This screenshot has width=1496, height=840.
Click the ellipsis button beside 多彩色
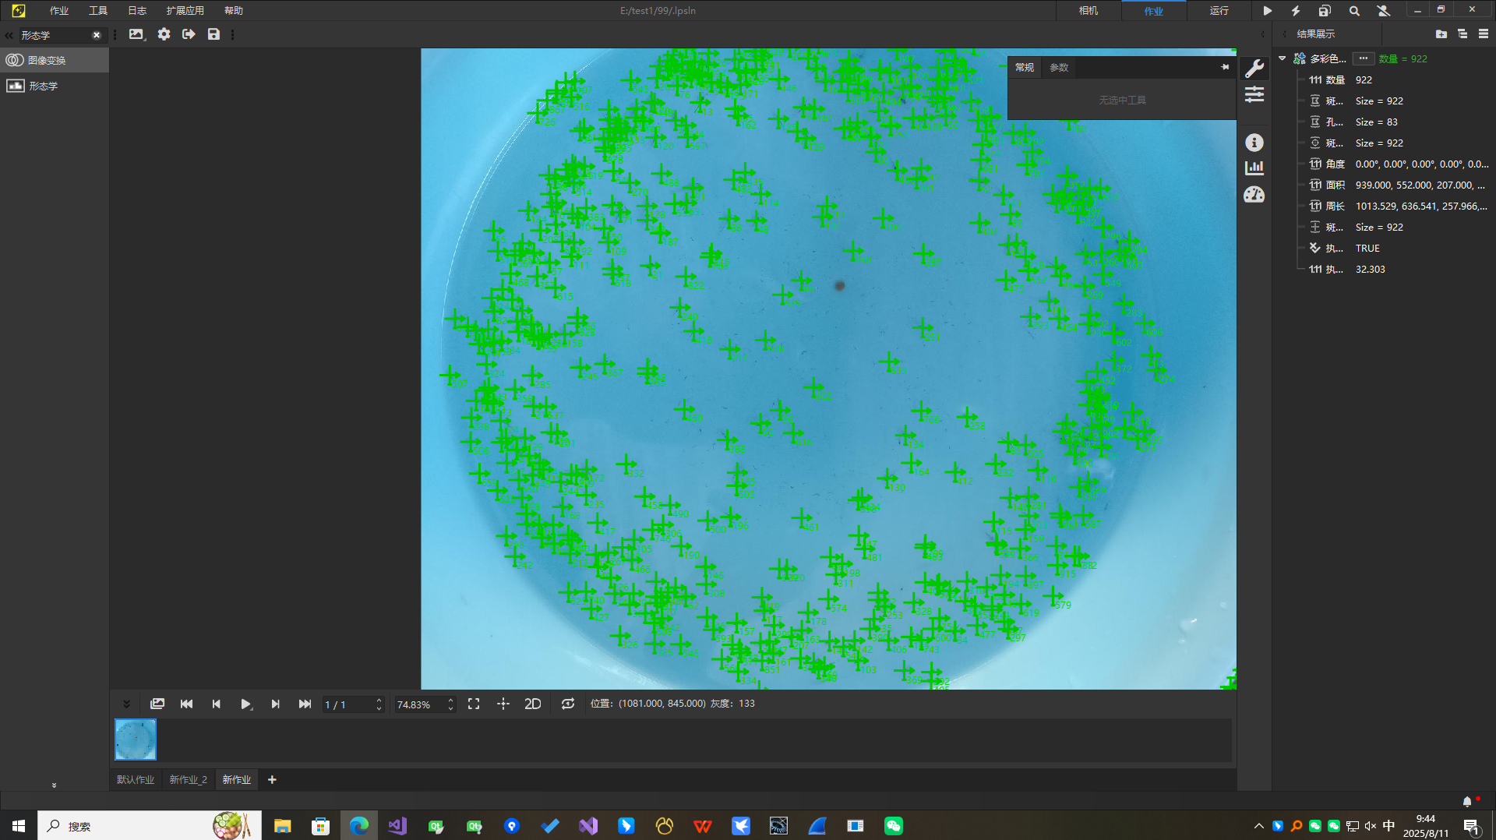point(1363,58)
